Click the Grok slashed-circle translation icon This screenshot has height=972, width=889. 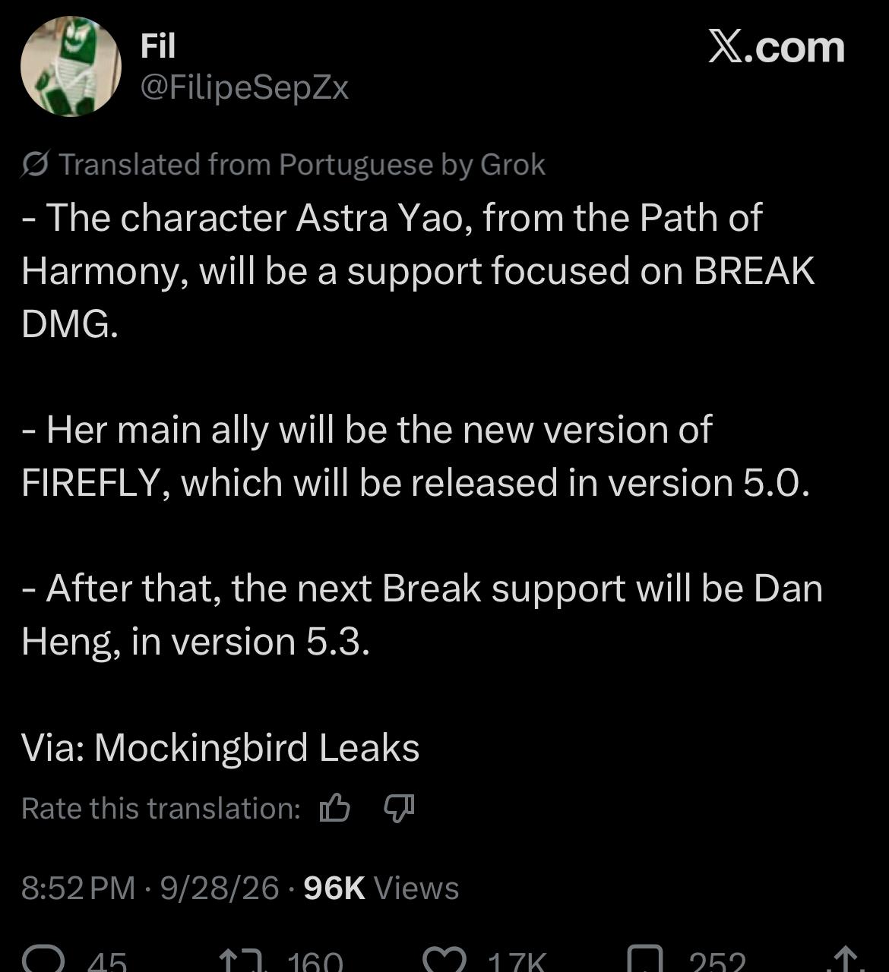36,164
